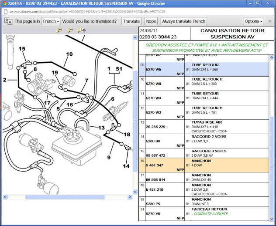The image size is (276, 226).
Task: Select part row 5270 W5 Tube Retour
Action: pos(204,69)
